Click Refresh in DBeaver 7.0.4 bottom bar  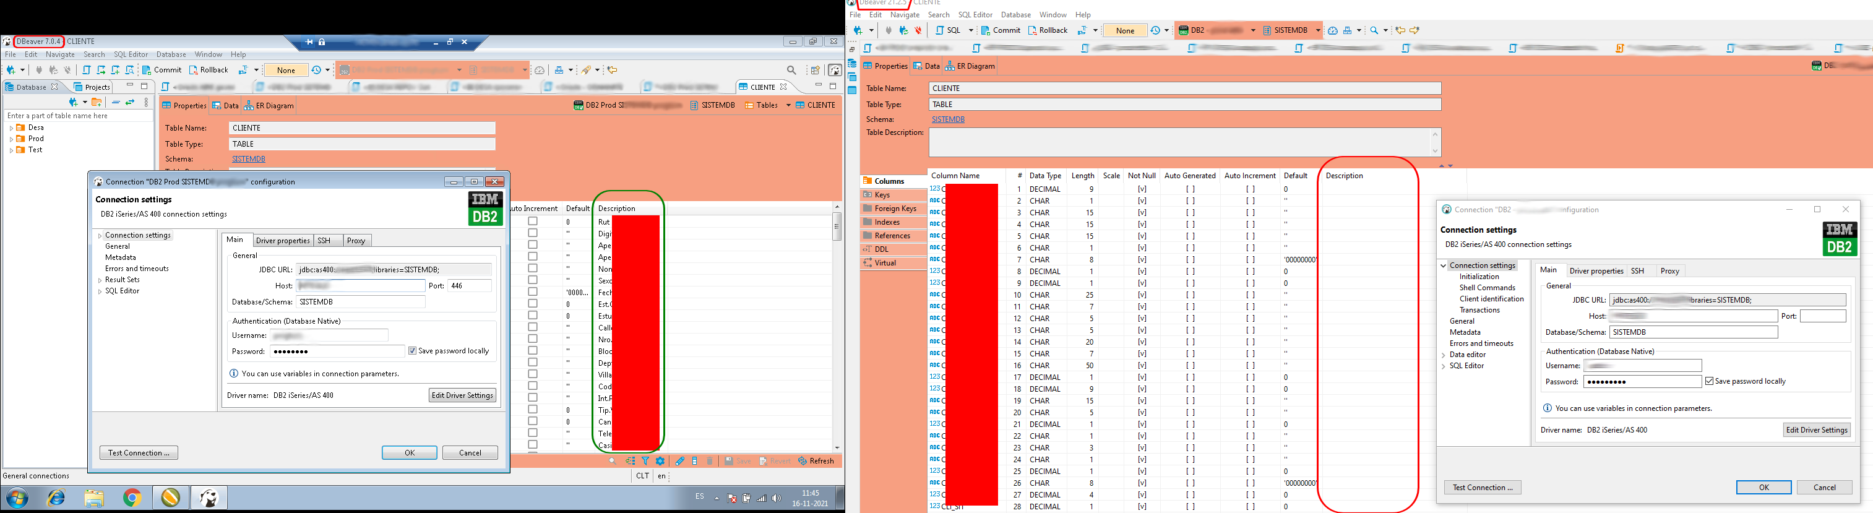[x=816, y=460]
